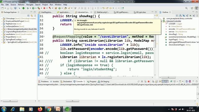Toggle Sort alphabetically in Outline view
This screenshot has width=199, height=112.
click(x=180, y=16)
